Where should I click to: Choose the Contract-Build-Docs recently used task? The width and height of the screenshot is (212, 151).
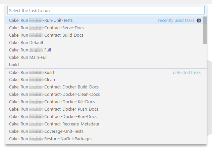click(104, 35)
